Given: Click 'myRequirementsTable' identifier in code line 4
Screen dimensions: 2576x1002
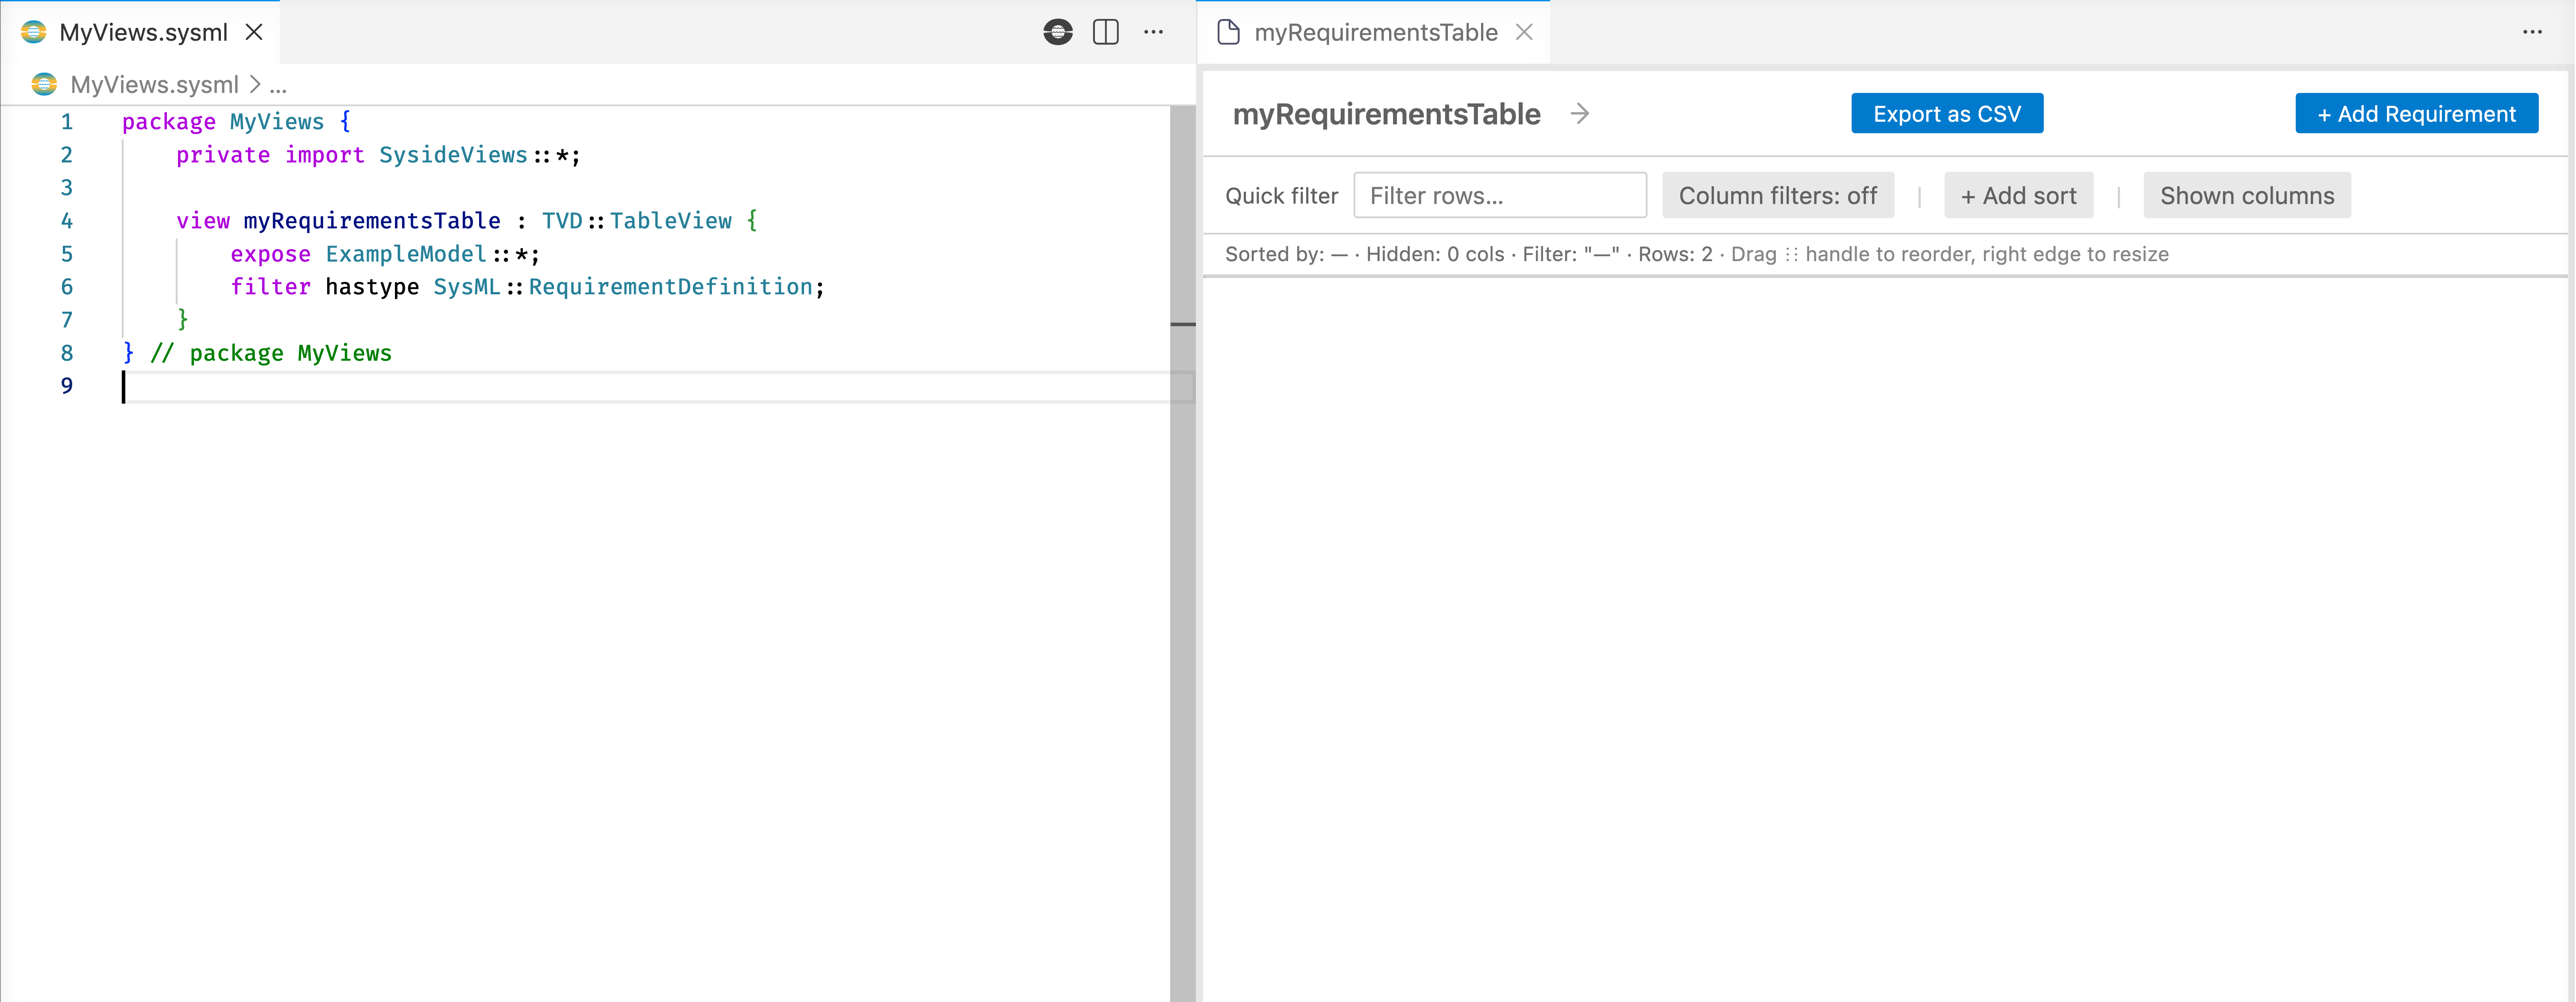Looking at the screenshot, I should pos(372,220).
